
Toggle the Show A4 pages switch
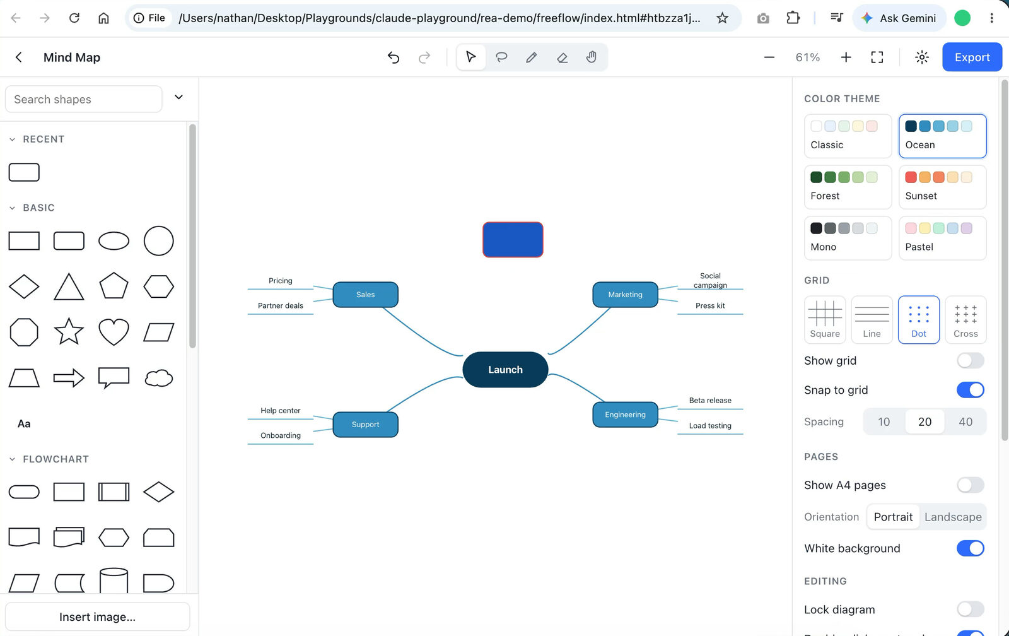970,485
